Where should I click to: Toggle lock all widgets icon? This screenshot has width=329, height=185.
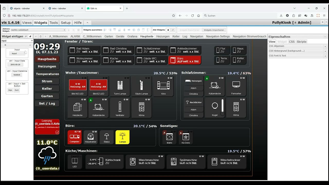pyautogui.click(x=168, y=30)
